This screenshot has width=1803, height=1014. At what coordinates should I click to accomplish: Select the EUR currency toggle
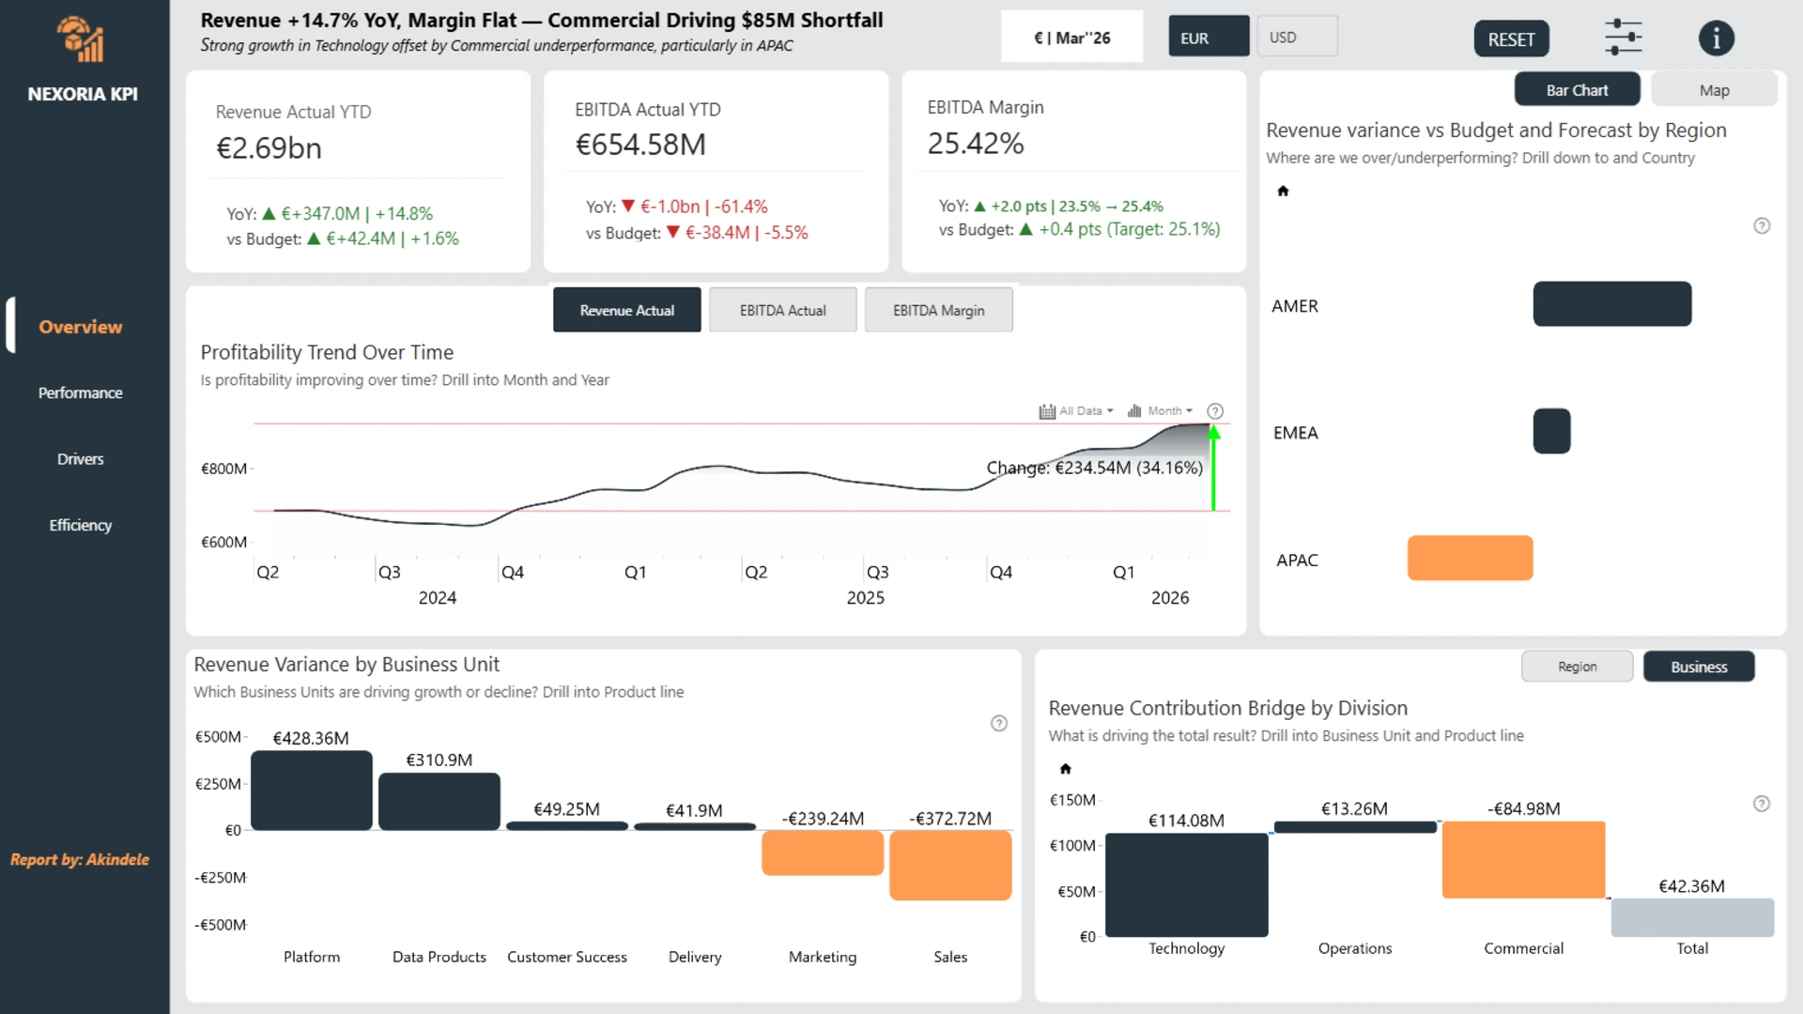1208,38
